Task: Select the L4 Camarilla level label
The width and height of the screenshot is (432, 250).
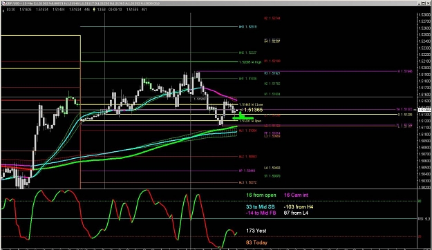Action: (272, 168)
